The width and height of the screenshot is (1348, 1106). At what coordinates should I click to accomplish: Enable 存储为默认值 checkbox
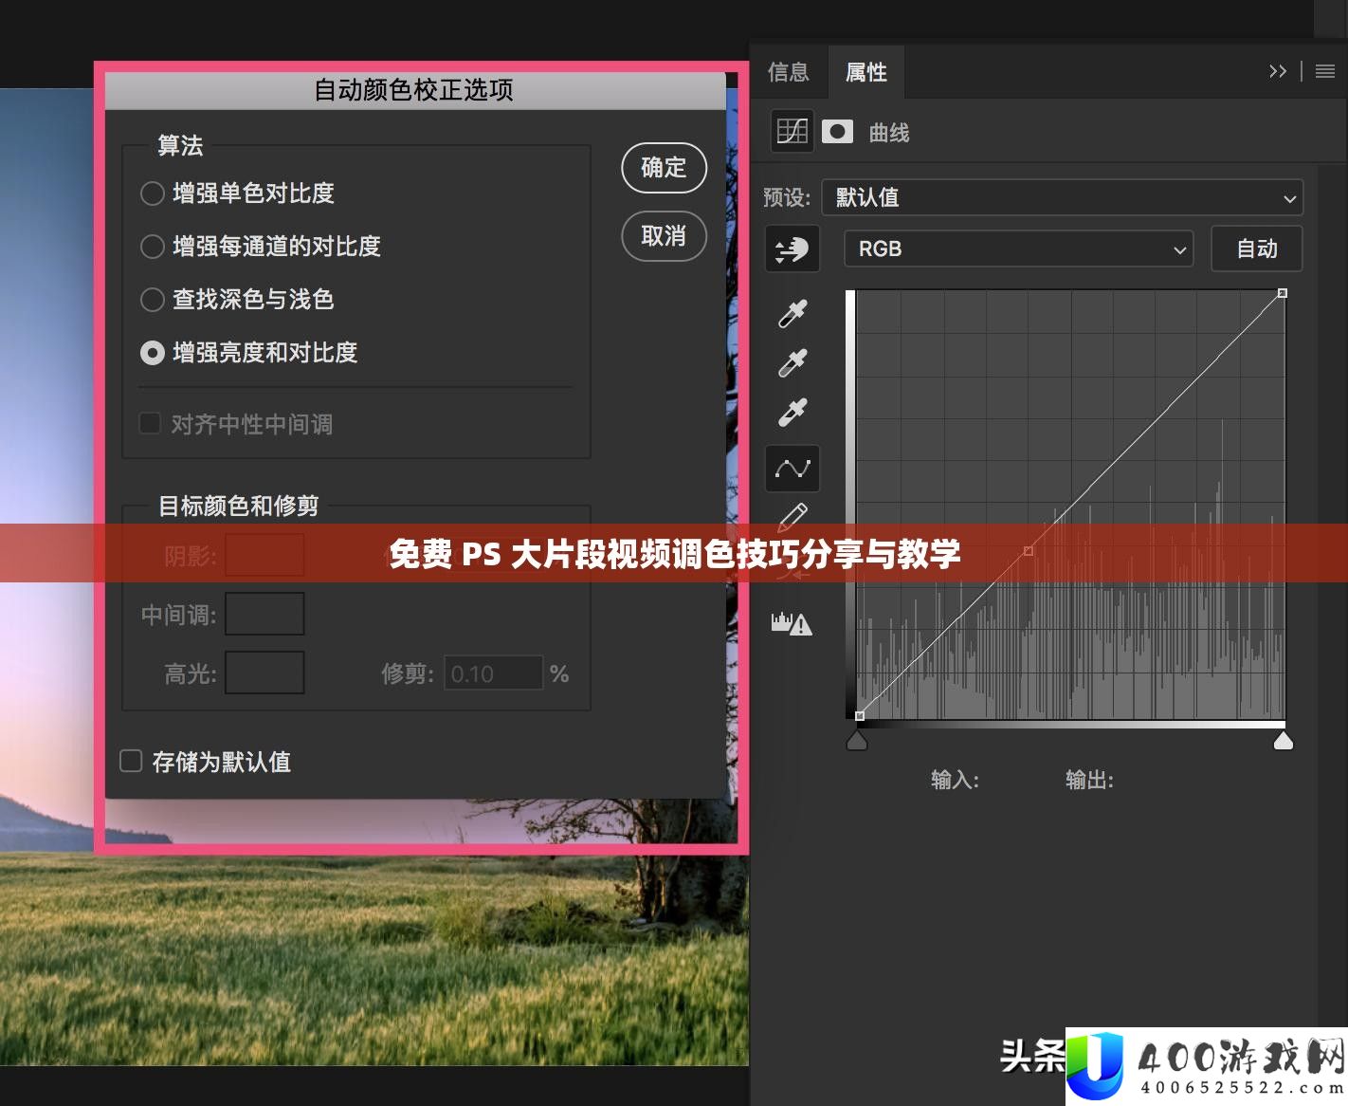pyautogui.click(x=131, y=761)
